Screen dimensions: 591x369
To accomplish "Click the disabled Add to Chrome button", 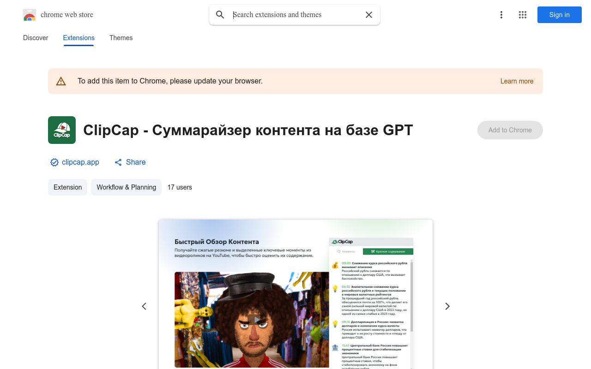I will pyautogui.click(x=510, y=130).
